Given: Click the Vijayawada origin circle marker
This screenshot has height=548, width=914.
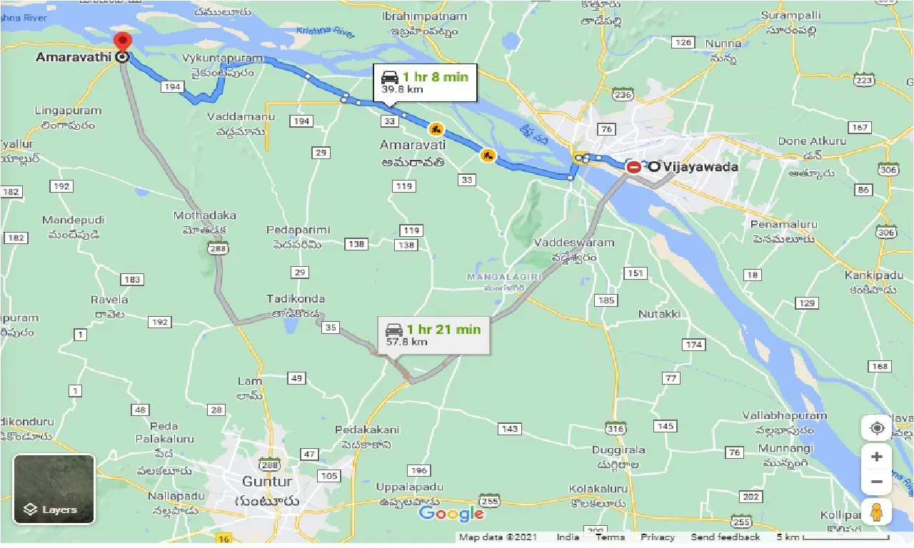Looking at the screenshot, I should pyautogui.click(x=653, y=167).
